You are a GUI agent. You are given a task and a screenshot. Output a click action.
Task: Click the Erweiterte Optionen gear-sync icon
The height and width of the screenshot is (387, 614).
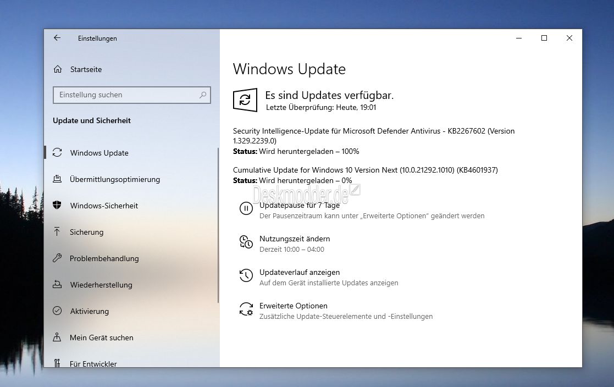click(246, 309)
